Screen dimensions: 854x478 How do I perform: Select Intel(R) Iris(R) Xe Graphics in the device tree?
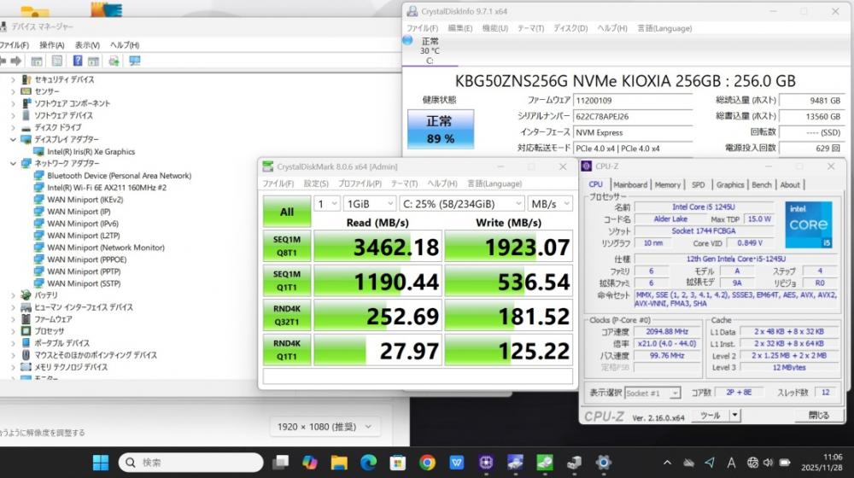point(91,152)
